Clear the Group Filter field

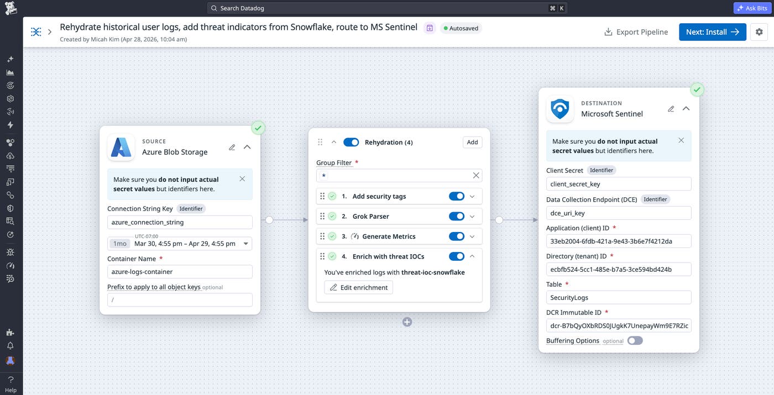coord(476,176)
